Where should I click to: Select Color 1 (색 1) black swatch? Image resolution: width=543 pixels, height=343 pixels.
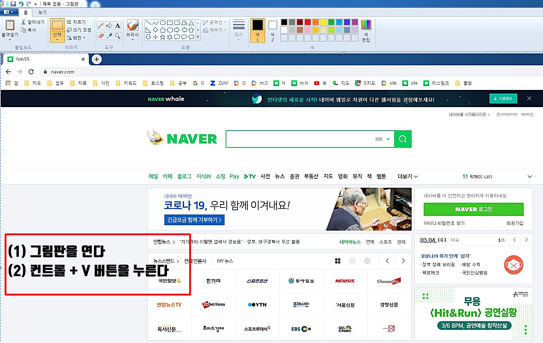(x=257, y=30)
